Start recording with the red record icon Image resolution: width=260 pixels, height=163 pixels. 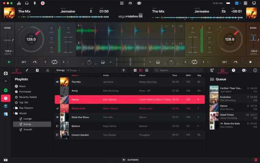click(x=43, y=3)
